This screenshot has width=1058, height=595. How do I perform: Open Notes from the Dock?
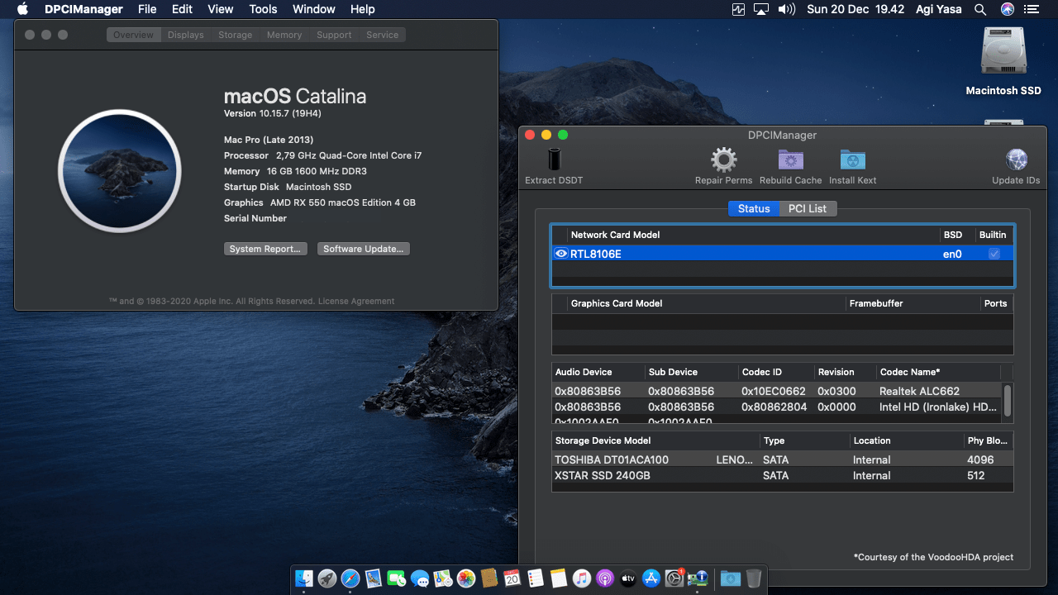(558, 578)
